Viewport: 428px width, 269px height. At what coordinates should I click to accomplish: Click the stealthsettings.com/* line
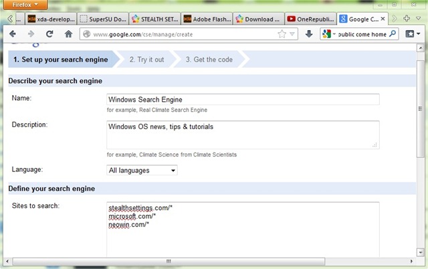coord(140,208)
